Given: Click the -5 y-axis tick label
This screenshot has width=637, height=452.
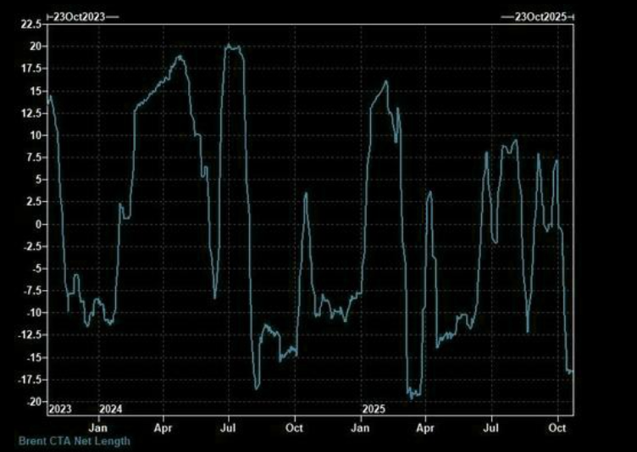Looking at the screenshot, I should [35, 269].
